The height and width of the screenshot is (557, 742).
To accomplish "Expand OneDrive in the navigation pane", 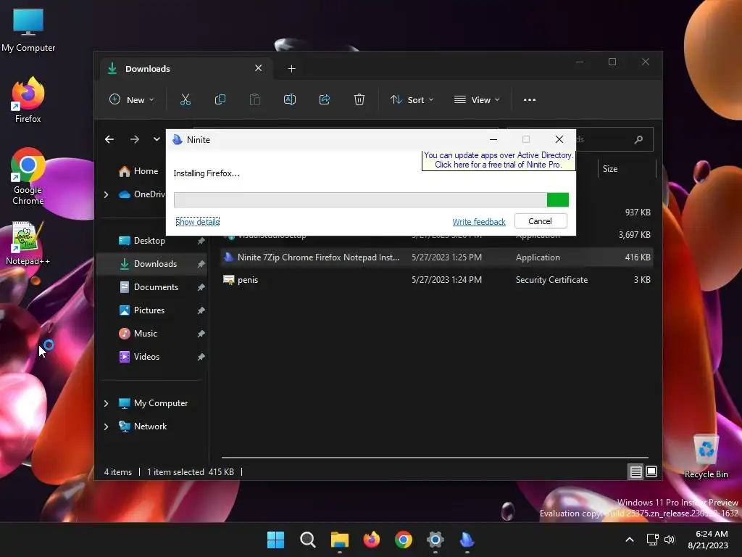I will point(107,194).
